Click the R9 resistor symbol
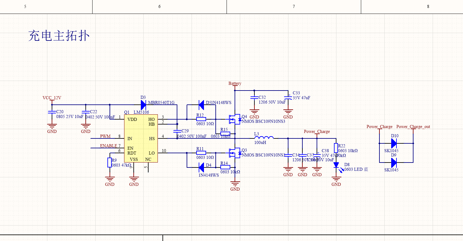463x241 pixels. (x=110, y=163)
